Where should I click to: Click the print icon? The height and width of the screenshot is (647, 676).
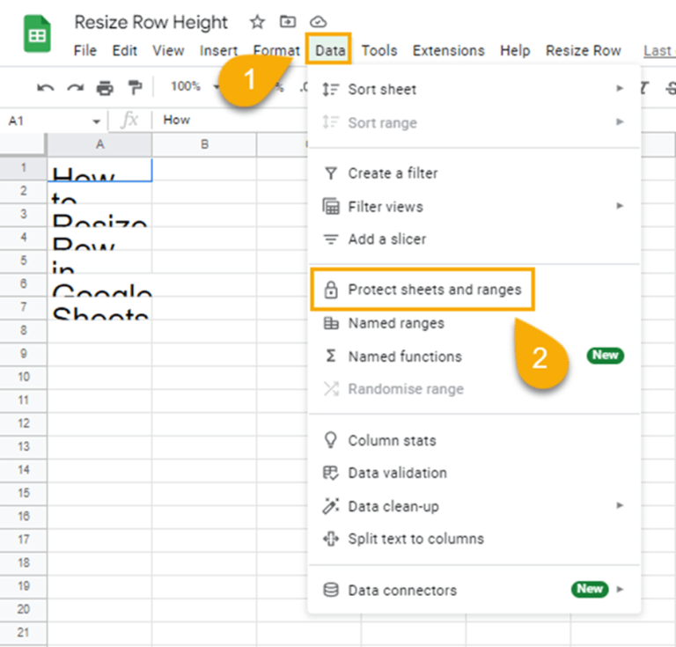(x=105, y=88)
